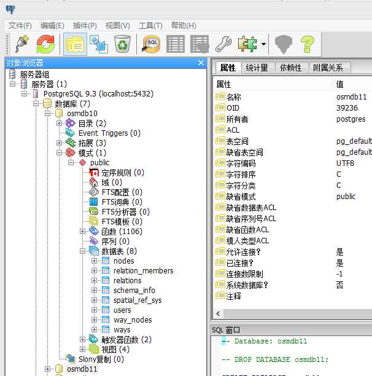Open the 帮助(H) menu
The width and height of the screenshot is (372, 376).
click(184, 25)
